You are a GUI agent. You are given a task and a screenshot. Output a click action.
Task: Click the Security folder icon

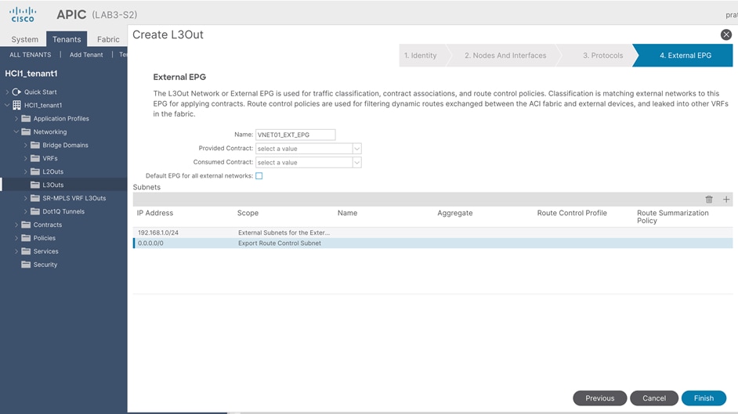coord(26,265)
